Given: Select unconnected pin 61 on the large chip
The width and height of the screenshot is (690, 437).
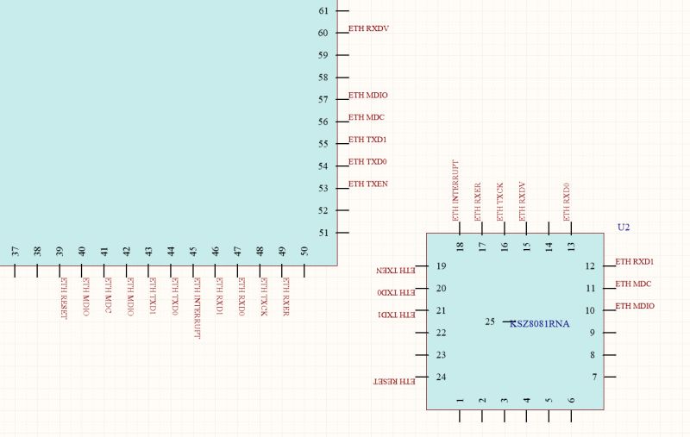Looking at the screenshot, I should click(x=342, y=10).
